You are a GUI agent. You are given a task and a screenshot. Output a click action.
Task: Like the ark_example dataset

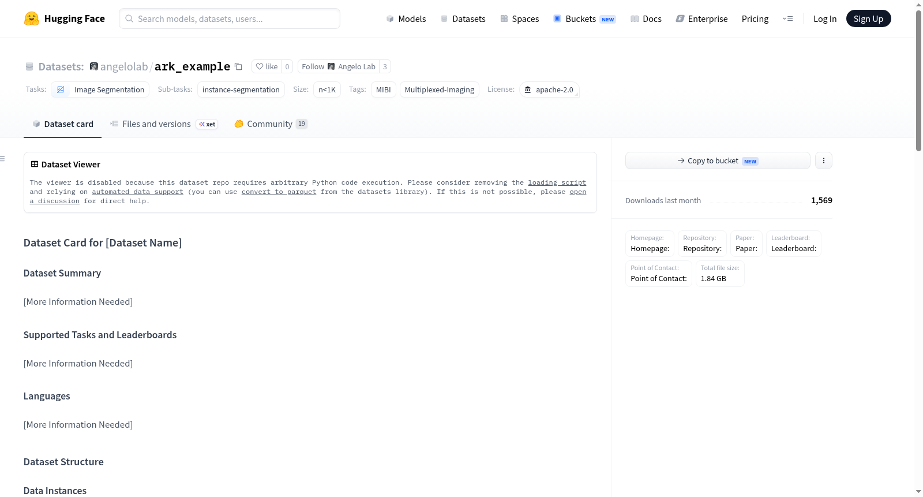[x=267, y=66]
